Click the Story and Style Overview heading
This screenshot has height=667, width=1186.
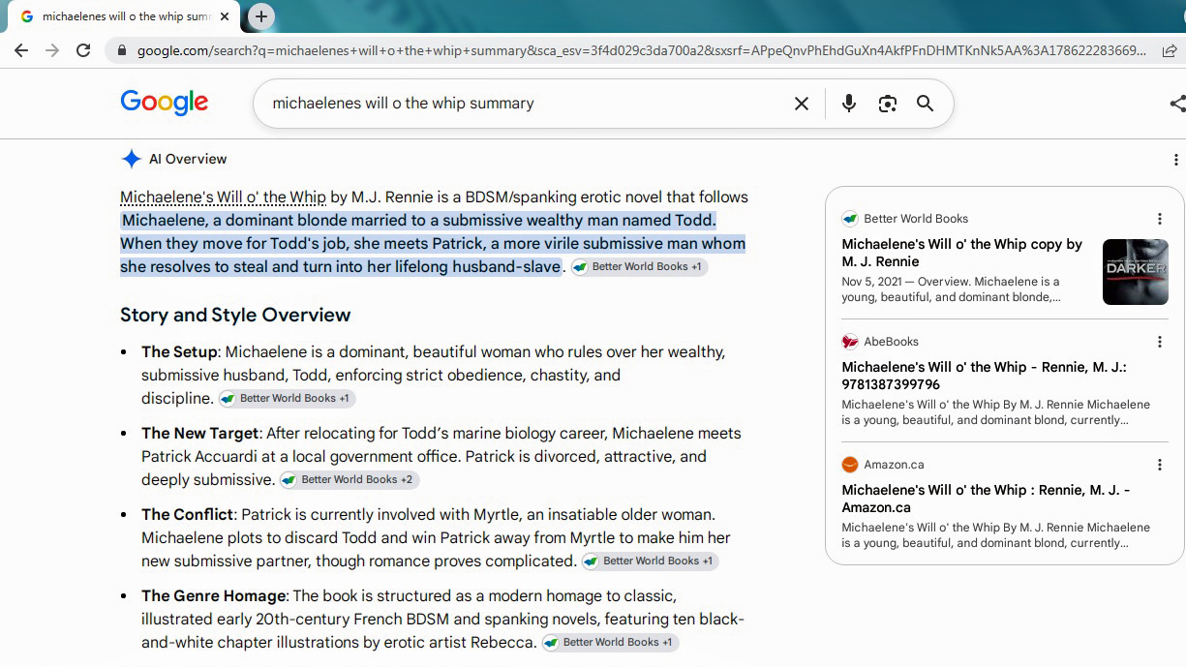pyautogui.click(x=235, y=315)
